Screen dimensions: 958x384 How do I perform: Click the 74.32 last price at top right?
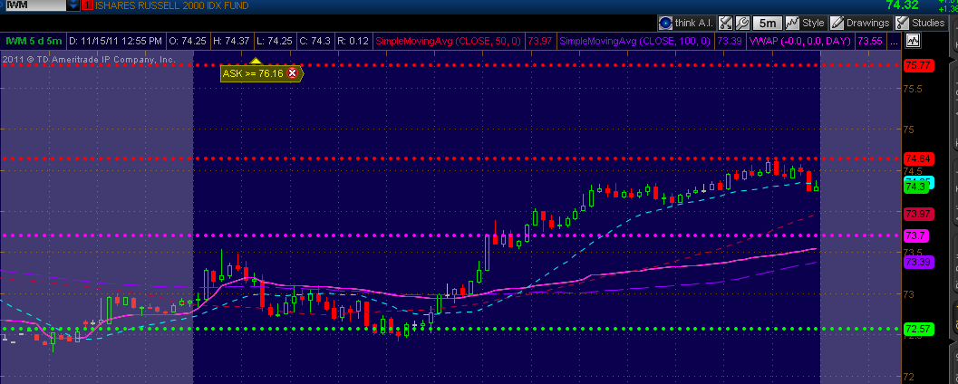pyautogui.click(x=903, y=5)
